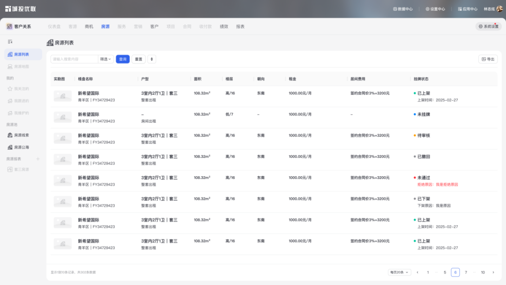The height and width of the screenshot is (285, 506).
Task: Open 房源线索 in the sidebar
Action: point(21,135)
